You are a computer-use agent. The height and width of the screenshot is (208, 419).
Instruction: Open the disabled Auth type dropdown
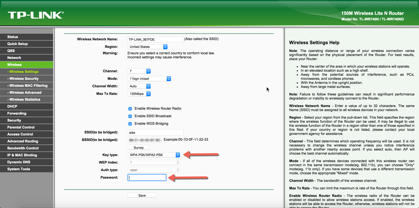(154, 170)
